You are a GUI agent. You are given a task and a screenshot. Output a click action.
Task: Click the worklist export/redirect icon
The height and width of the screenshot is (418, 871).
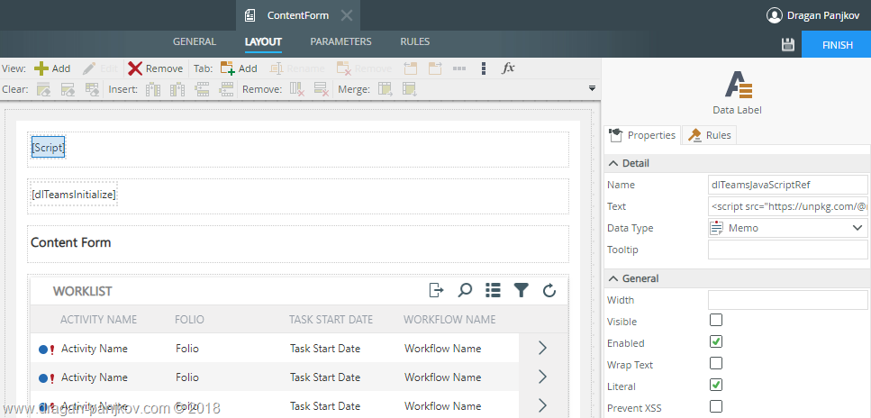[436, 290]
